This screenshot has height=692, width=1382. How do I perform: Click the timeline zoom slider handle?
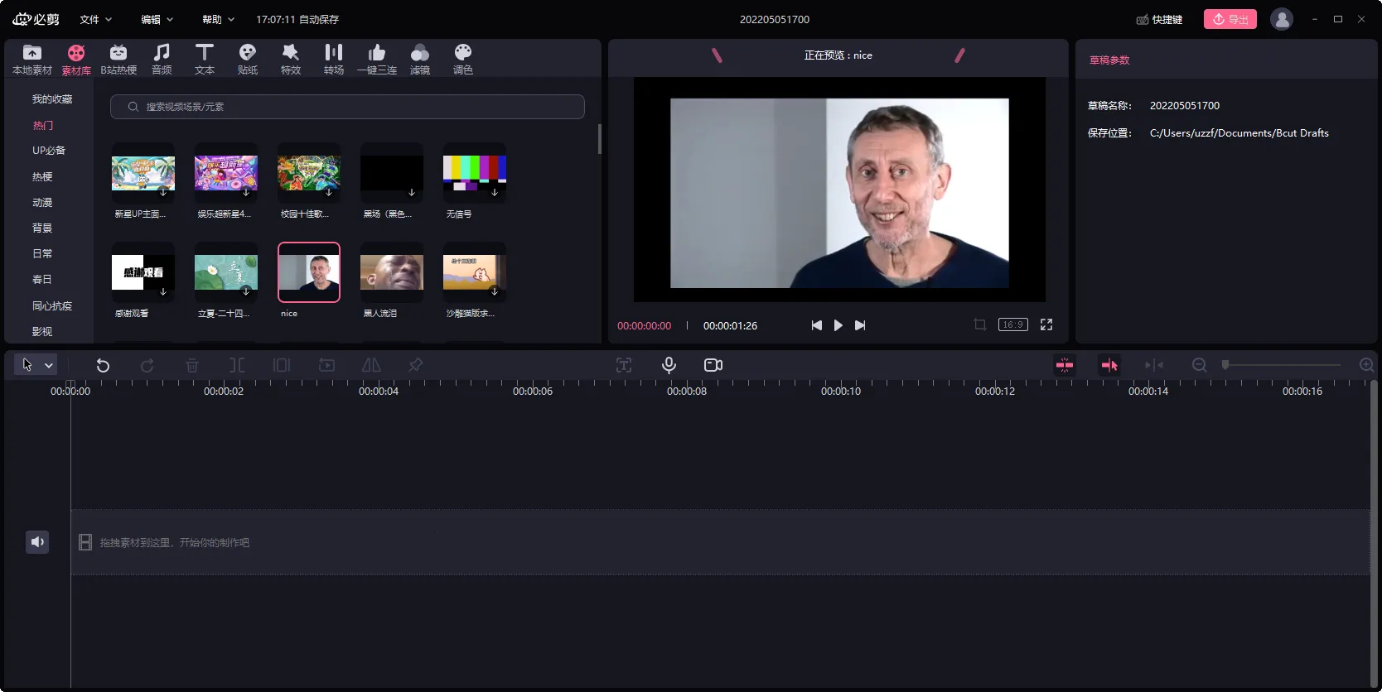[x=1225, y=365]
